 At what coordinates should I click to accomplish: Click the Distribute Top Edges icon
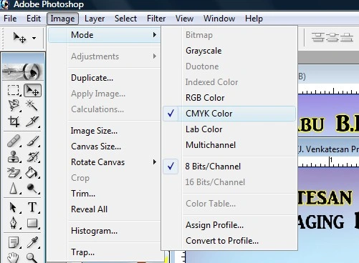(x=318, y=38)
